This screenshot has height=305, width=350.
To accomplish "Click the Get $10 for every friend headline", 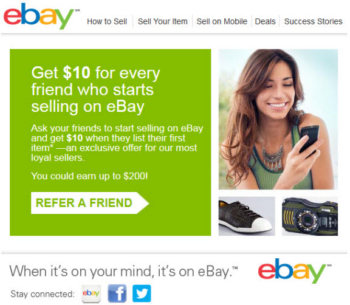I will click(x=96, y=90).
